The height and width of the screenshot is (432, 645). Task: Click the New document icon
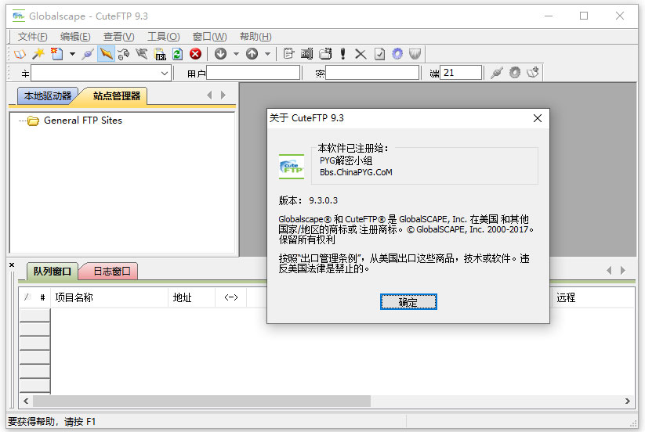pos(56,54)
